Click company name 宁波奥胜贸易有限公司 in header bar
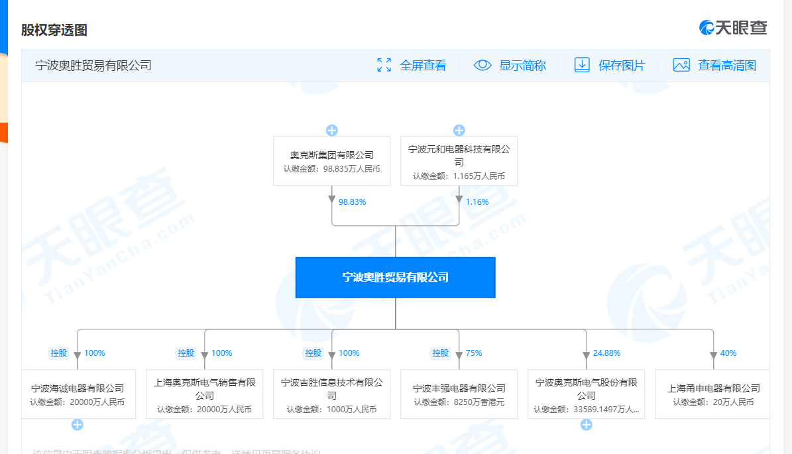This screenshot has width=792, height=454. tap(93, 66)
